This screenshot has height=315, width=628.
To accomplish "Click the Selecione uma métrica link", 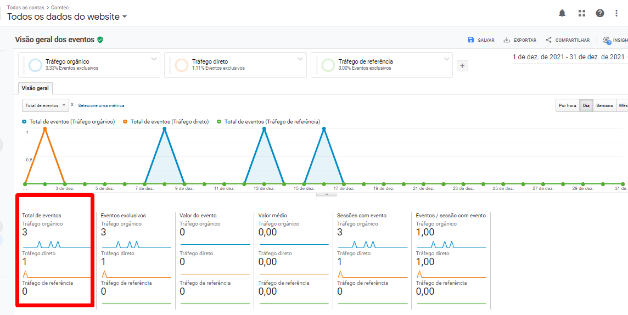I will pyautogui.click(x=101, y=105).
